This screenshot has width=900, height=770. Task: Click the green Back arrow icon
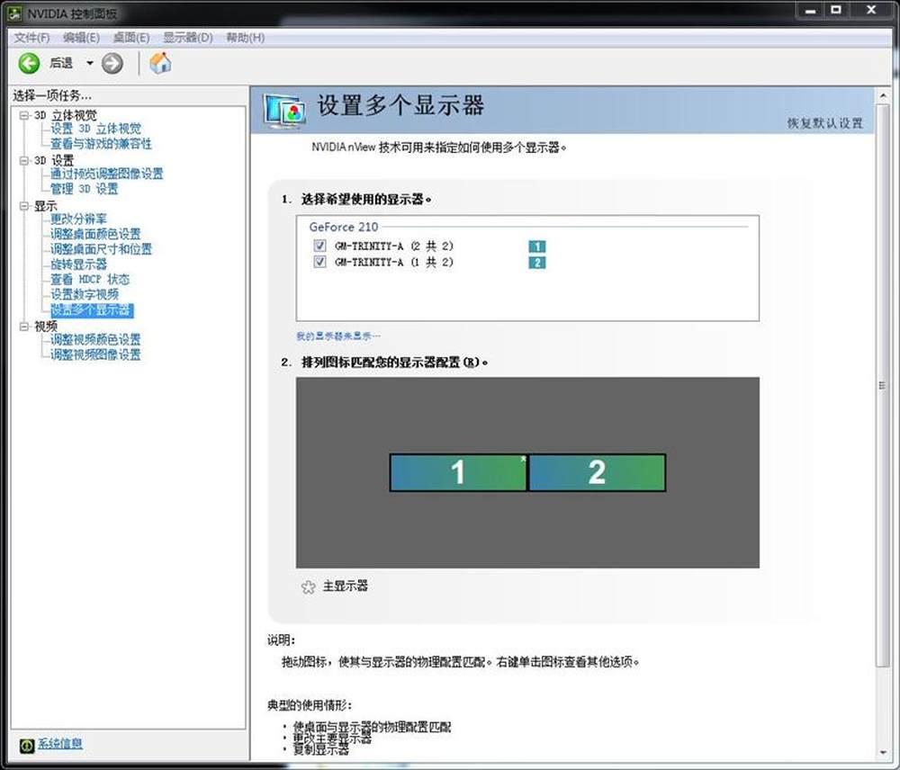(x=29, y=63)
